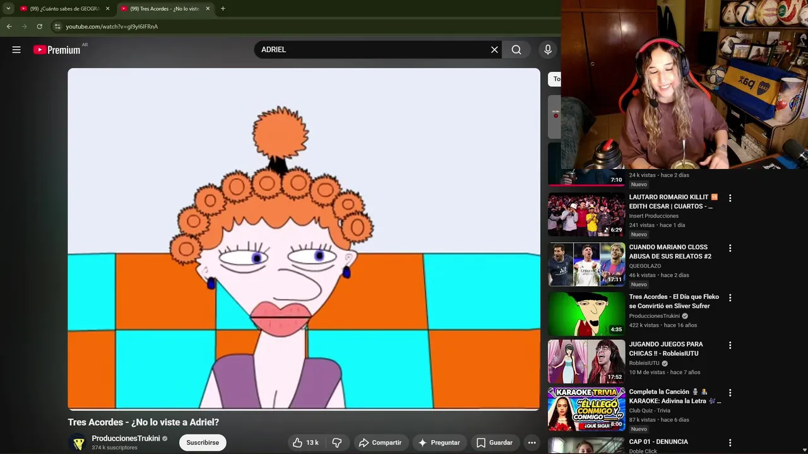Viewport: 808px width, 454px height.
Task: Select the Tres Acordes browser tab
Action: pyautogui.click(x=165, y=9)
